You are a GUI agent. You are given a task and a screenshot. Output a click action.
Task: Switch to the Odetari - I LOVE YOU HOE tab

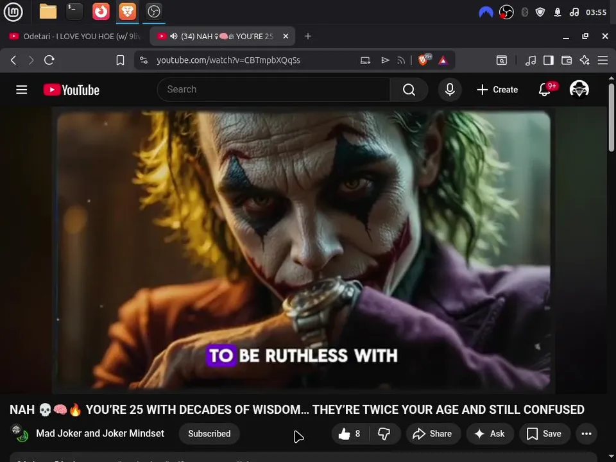coord(74,36)
